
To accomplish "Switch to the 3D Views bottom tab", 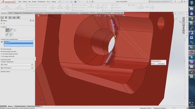I will point(20,106).
